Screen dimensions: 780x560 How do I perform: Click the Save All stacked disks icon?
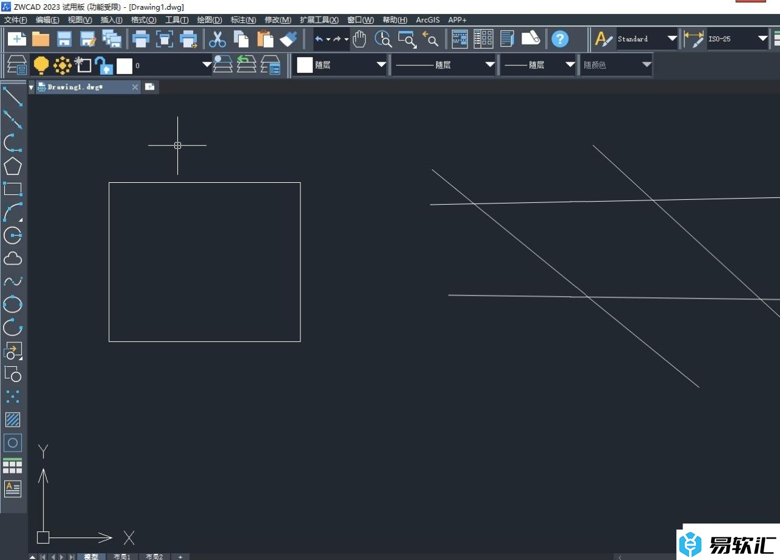tap(112, 39)
